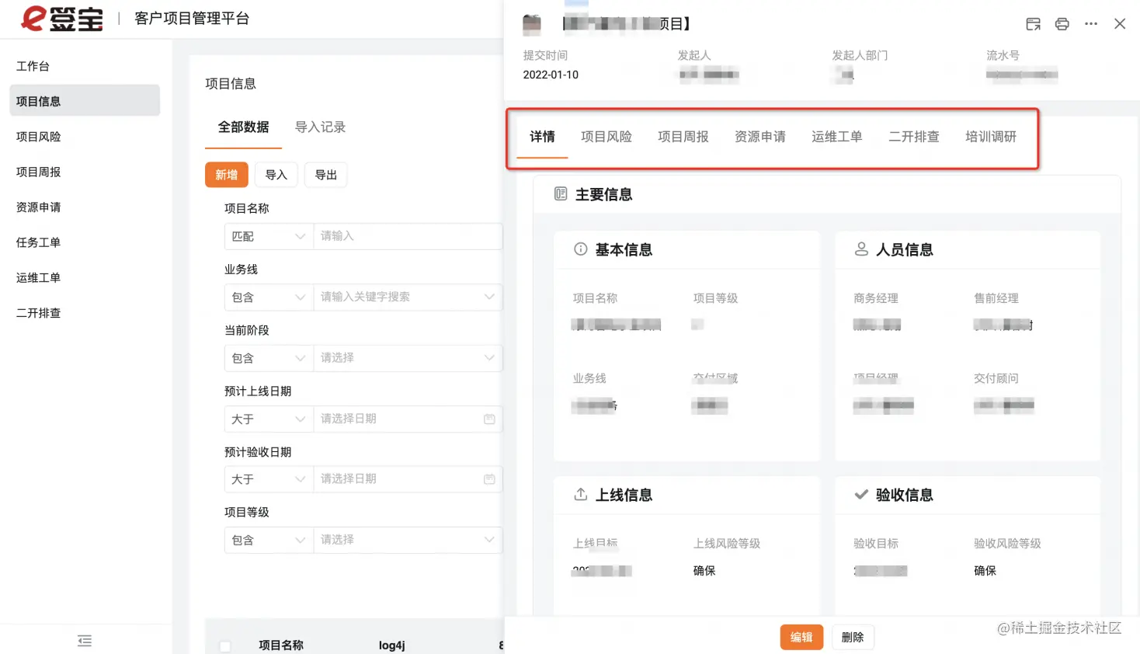
Task: Open 预计上线日期 operator dropdown (大于)
Action: (269, 419)
